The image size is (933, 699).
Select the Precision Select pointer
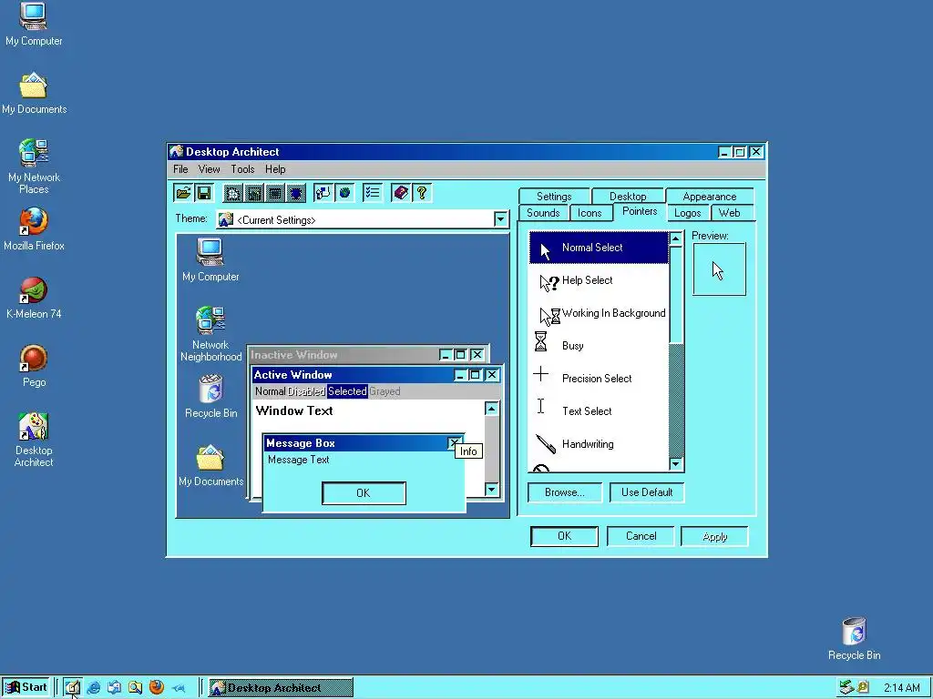tap(599, 379)
